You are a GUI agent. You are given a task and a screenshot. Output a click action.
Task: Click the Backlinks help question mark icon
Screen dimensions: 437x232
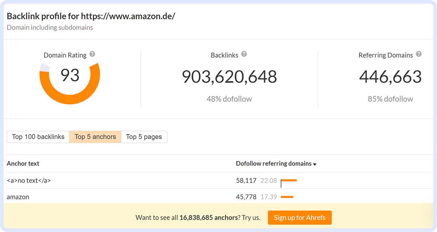[x=244, y=54]
